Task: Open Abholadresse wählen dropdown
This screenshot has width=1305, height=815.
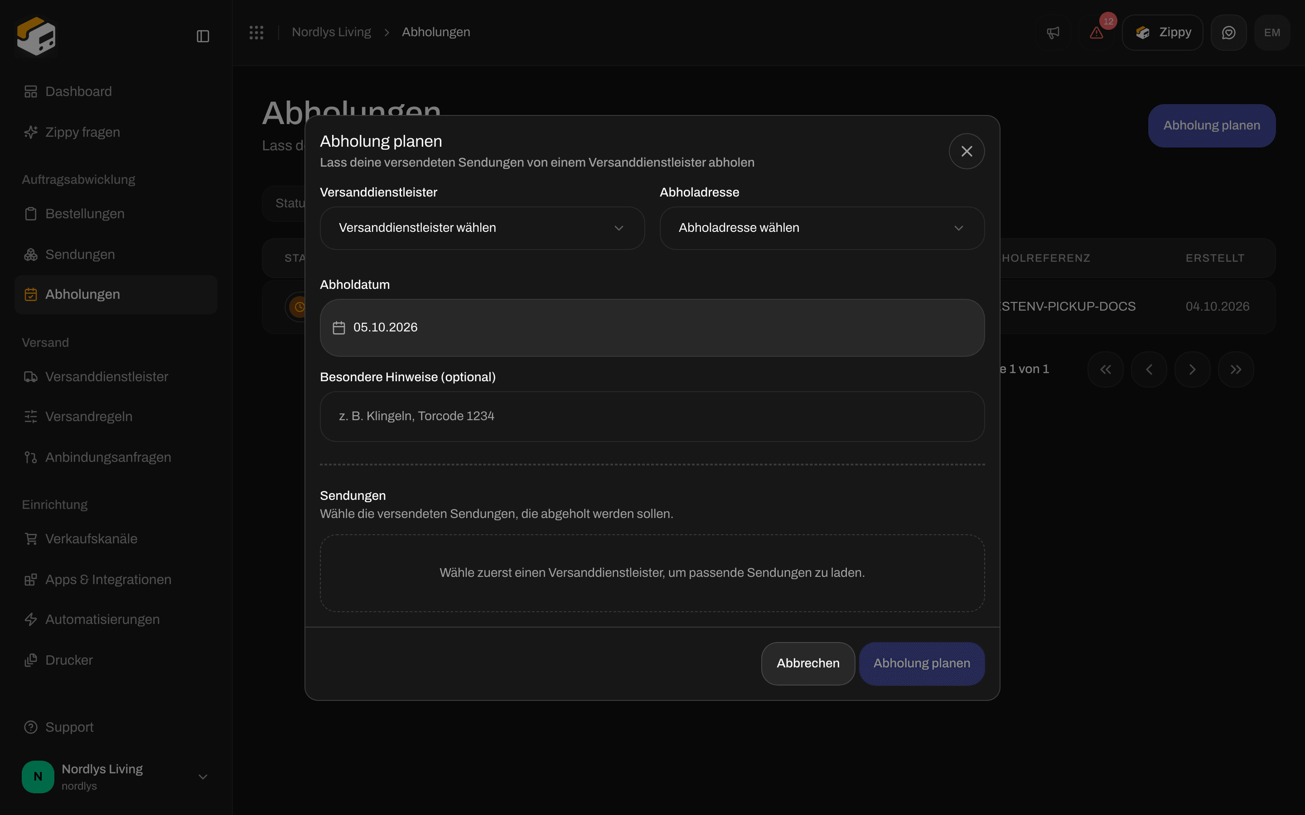Action: pos(822,228)
